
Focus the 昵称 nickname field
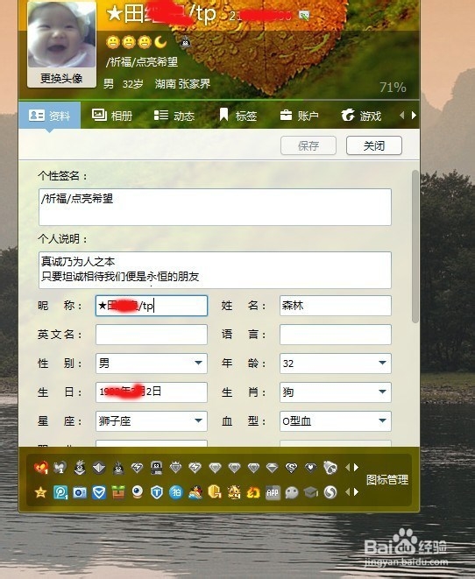pyautogui.click(x=152, y=306)
